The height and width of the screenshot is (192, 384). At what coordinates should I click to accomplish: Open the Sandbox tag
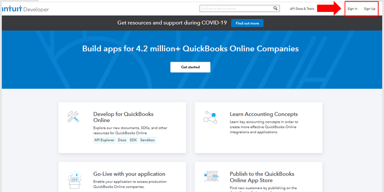[147, 140]
